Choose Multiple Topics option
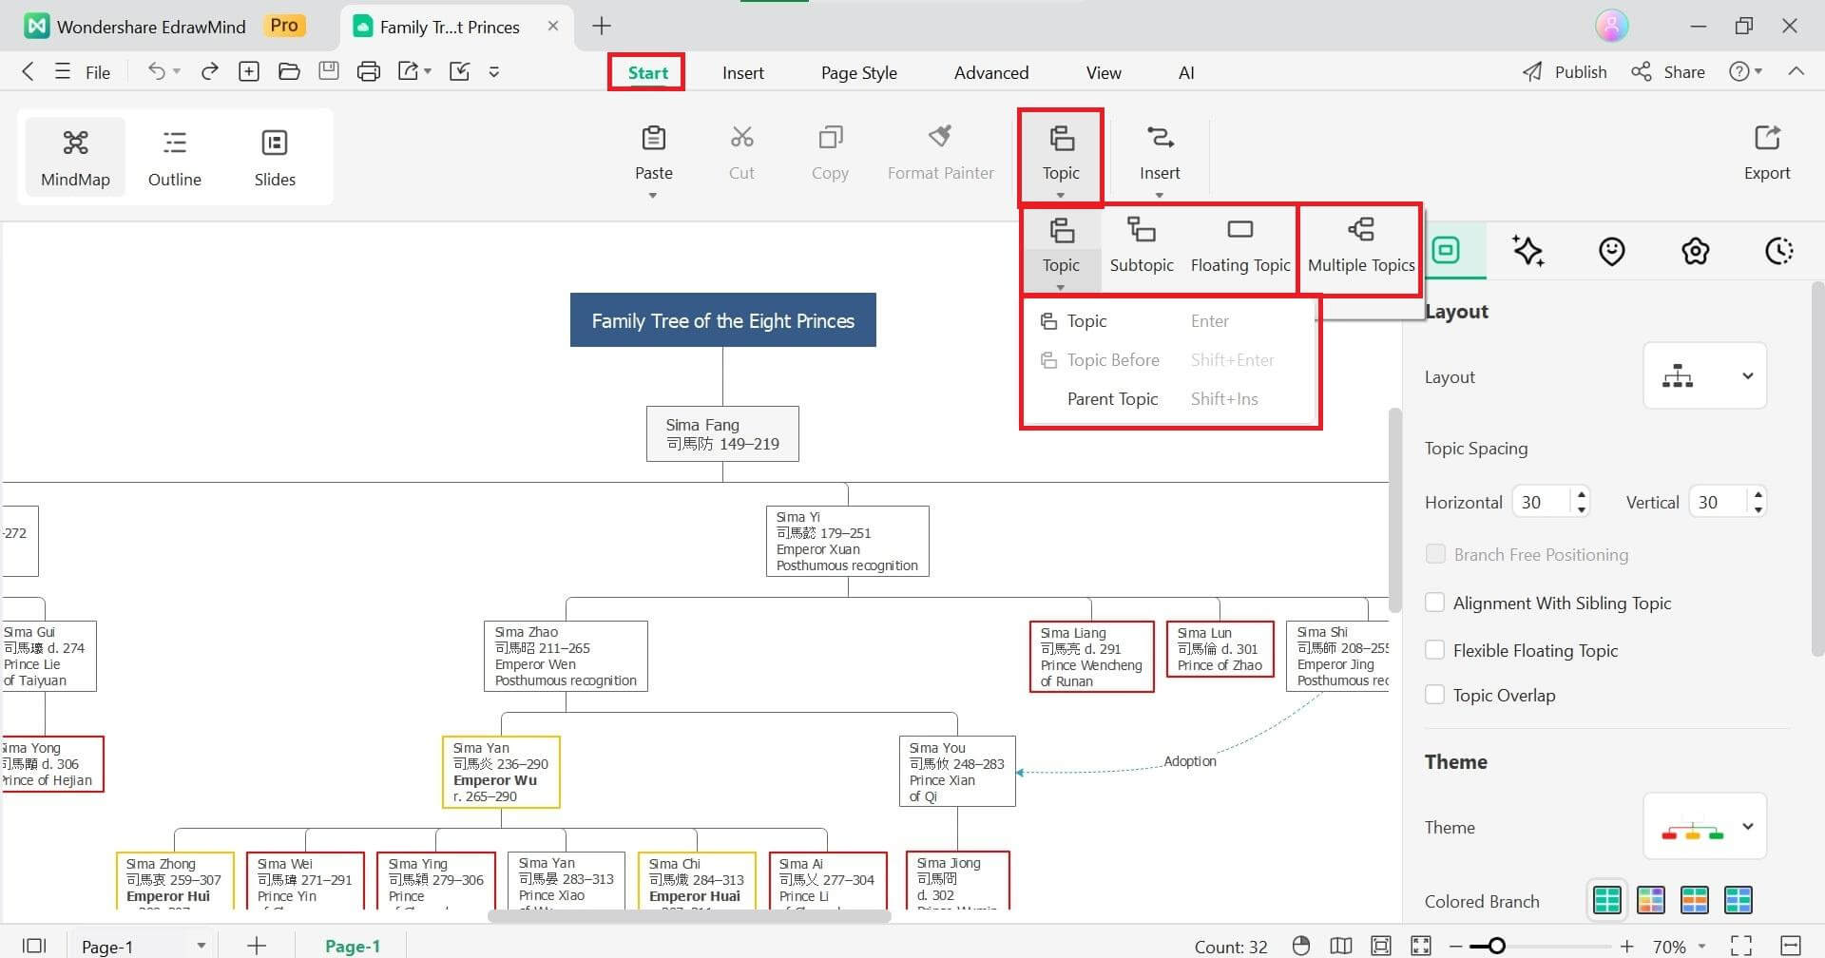The image size is (1825, 958). 1361,245
